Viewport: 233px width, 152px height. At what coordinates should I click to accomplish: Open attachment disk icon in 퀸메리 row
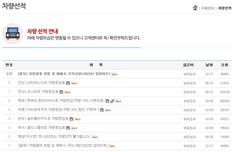(107, 101)
